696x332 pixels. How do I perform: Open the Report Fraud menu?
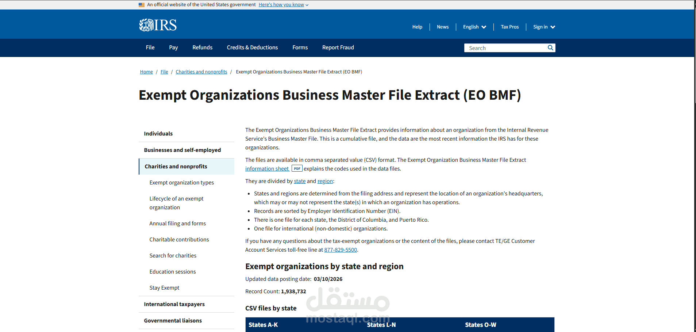tap(338, 47)
